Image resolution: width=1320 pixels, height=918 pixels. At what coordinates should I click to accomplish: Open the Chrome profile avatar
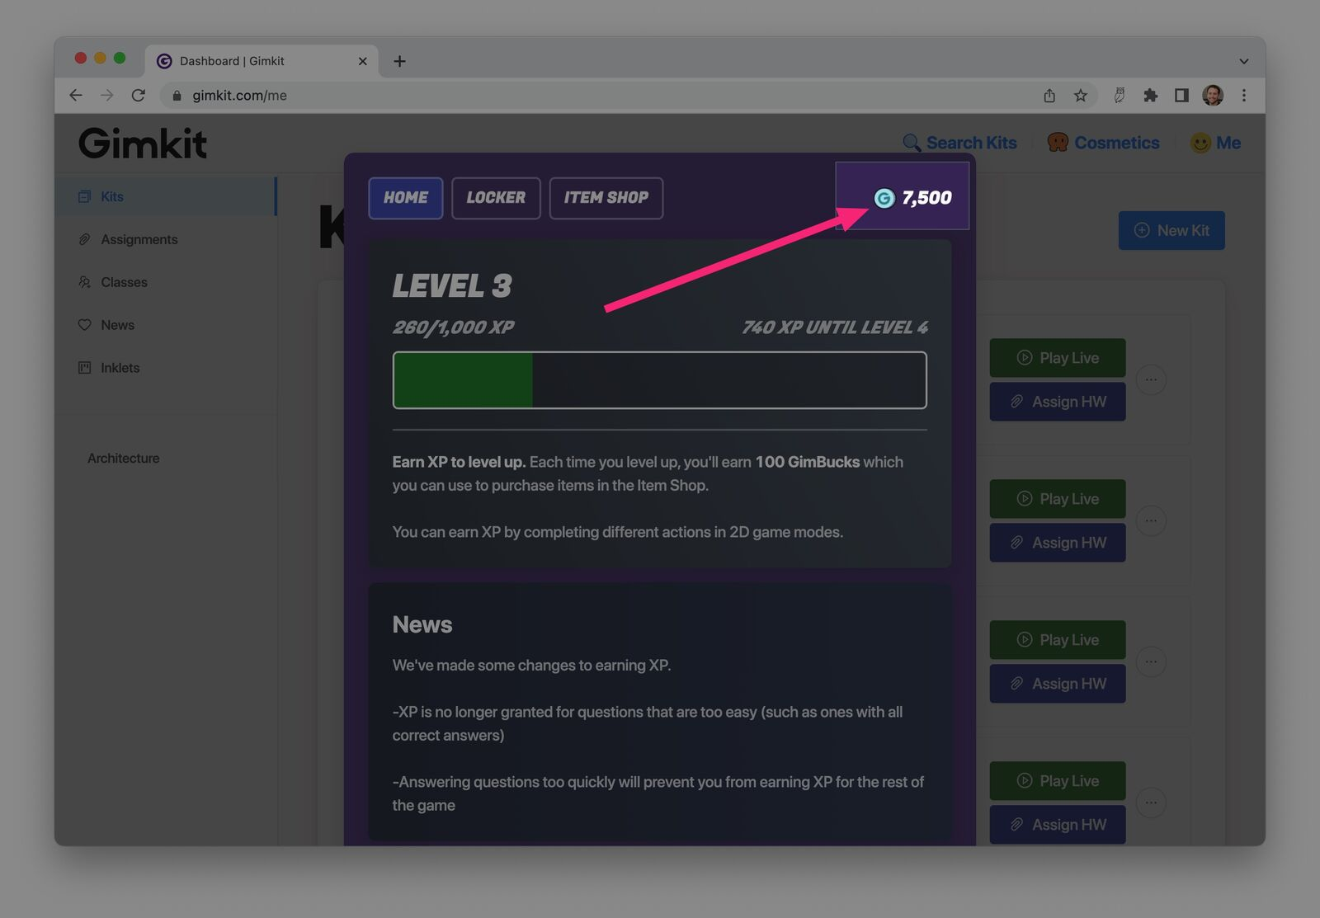(1213, 96)
